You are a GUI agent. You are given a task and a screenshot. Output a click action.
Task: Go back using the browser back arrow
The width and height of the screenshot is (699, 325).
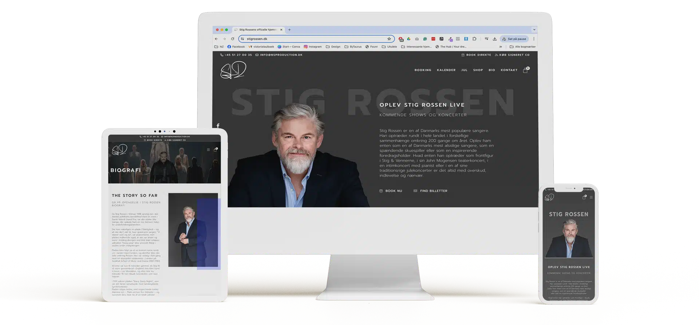[x=216, y=39]
